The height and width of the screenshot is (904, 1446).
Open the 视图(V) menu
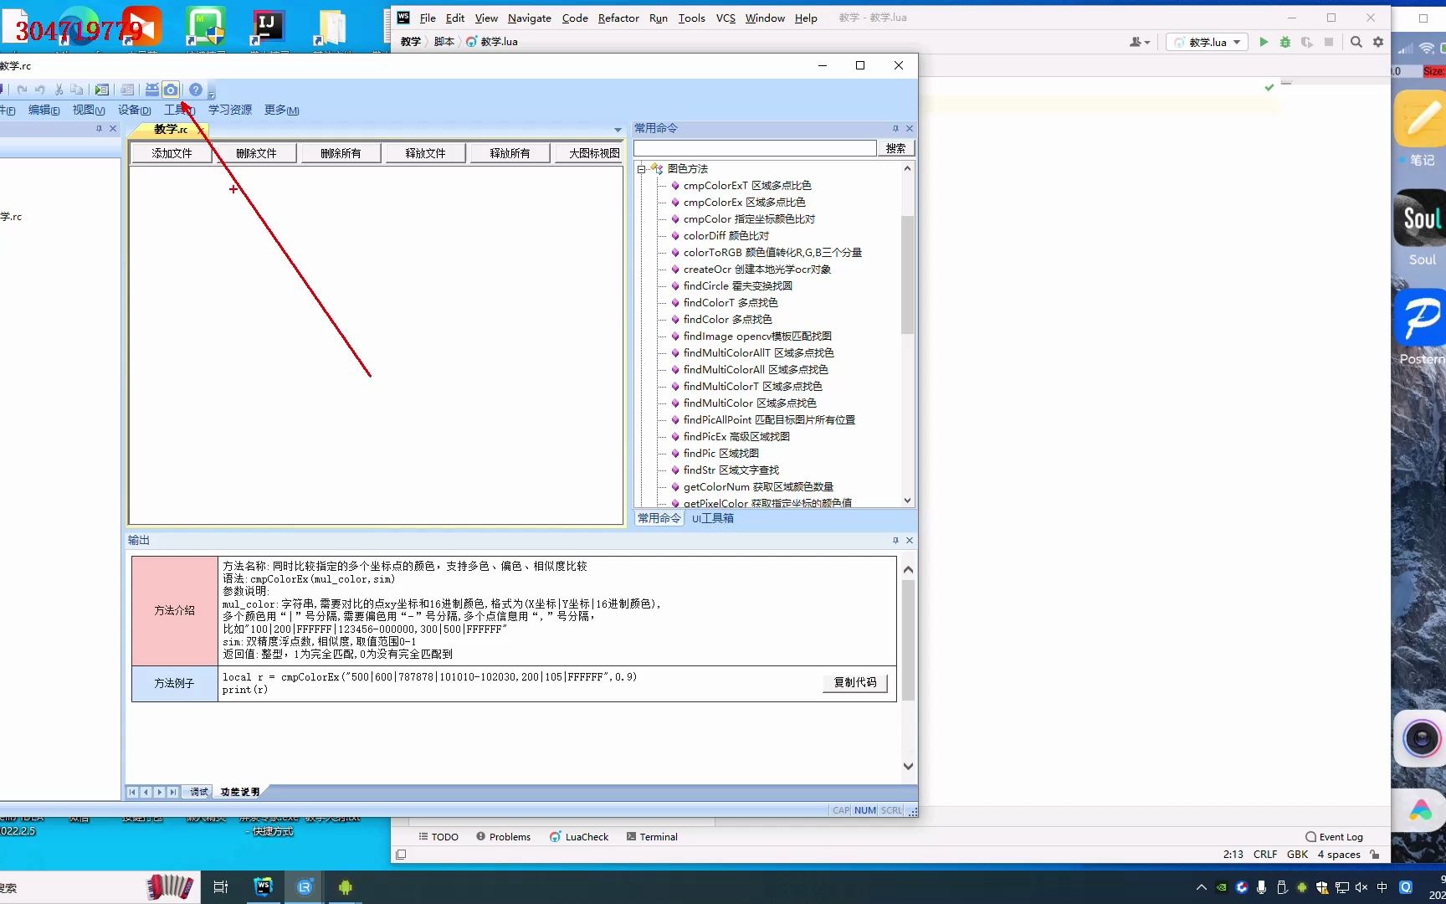(x=89, y=110)
